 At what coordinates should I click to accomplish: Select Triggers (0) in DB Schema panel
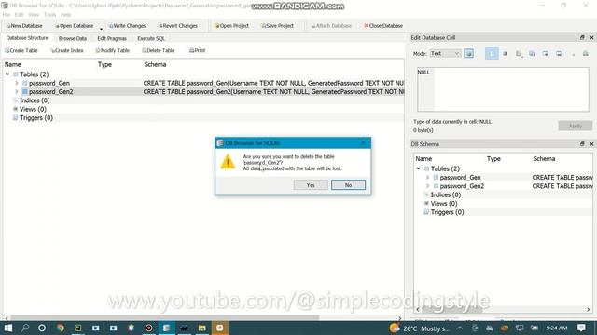pyautogui.click(x=447, y=212)
